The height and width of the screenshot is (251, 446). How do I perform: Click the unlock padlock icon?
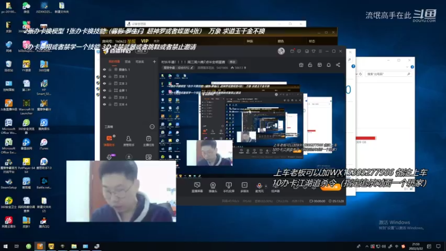click(x=310, y=65)
